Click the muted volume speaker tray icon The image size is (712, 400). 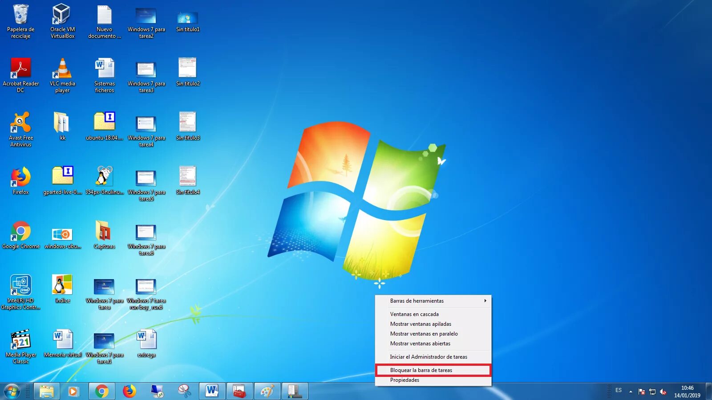[663, 392]
